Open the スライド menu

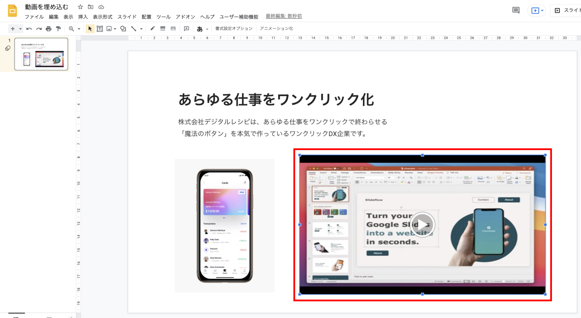(x=127, y=17)
